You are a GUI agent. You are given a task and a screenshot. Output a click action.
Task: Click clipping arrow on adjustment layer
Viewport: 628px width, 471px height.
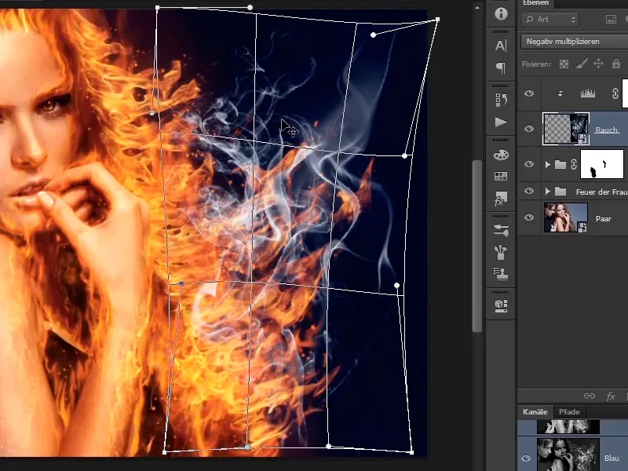point(560,93)
